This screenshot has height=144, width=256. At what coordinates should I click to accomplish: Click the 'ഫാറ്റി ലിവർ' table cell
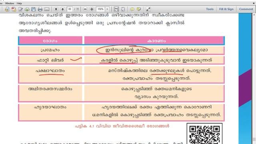pos(50,60)
